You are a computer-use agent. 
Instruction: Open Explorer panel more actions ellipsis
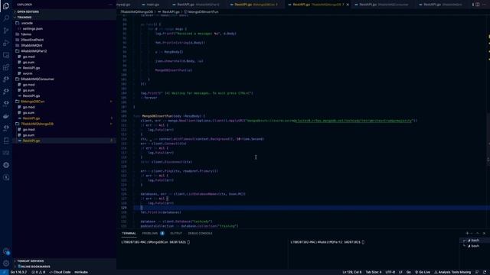(110, 5)
